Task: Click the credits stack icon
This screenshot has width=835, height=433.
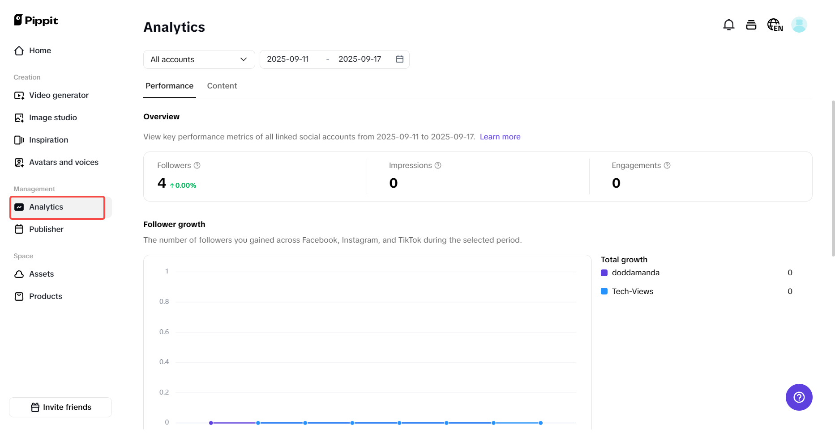Action: pos(751,25)
